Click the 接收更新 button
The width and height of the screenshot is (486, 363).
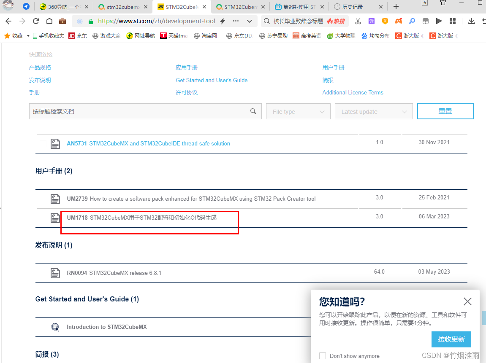pos(451,339)
